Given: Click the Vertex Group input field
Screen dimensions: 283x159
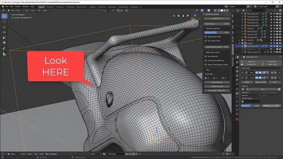Looking at the screenshot, I should [x=251, y=102].
